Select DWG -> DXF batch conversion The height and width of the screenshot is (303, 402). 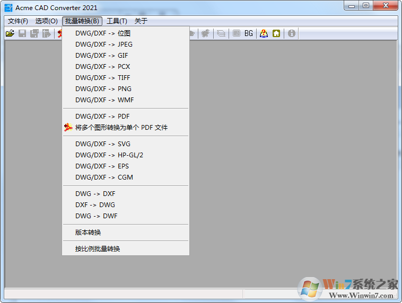126,194
